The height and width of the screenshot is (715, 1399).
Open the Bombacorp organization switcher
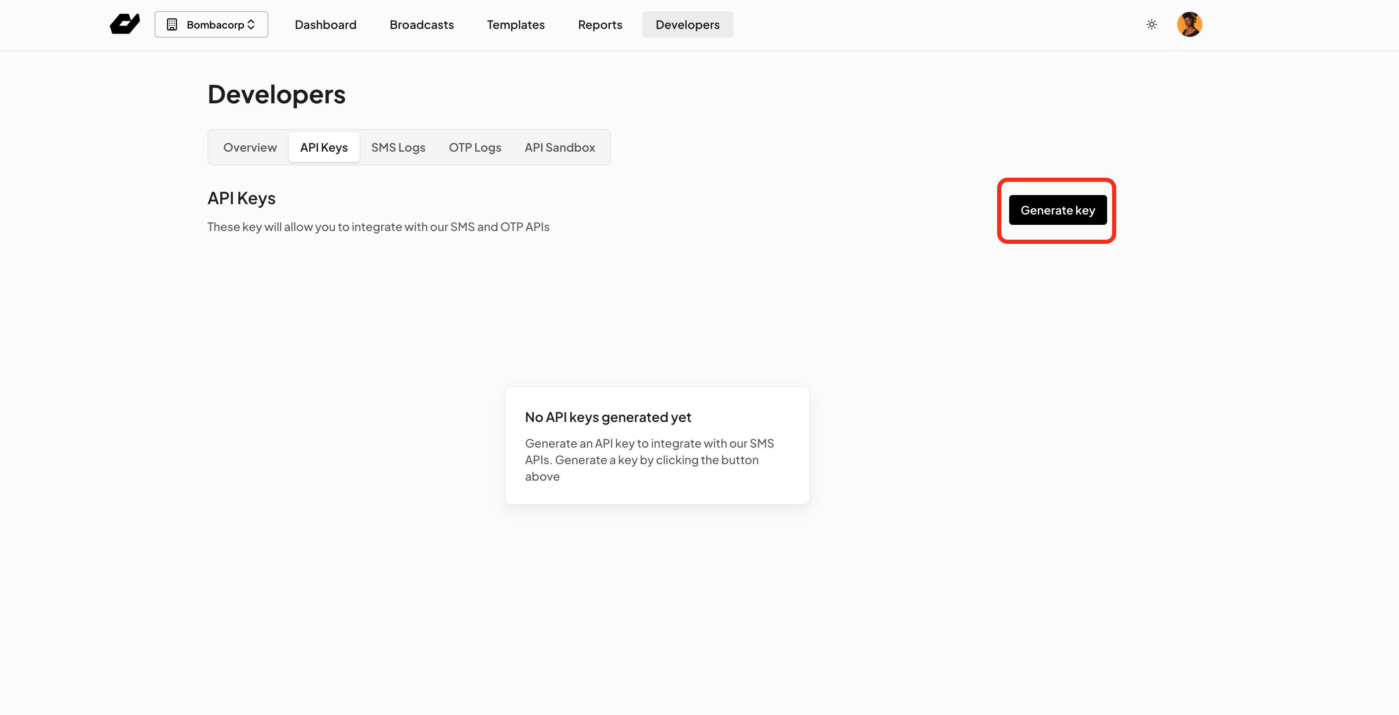[x=211, y=24]
